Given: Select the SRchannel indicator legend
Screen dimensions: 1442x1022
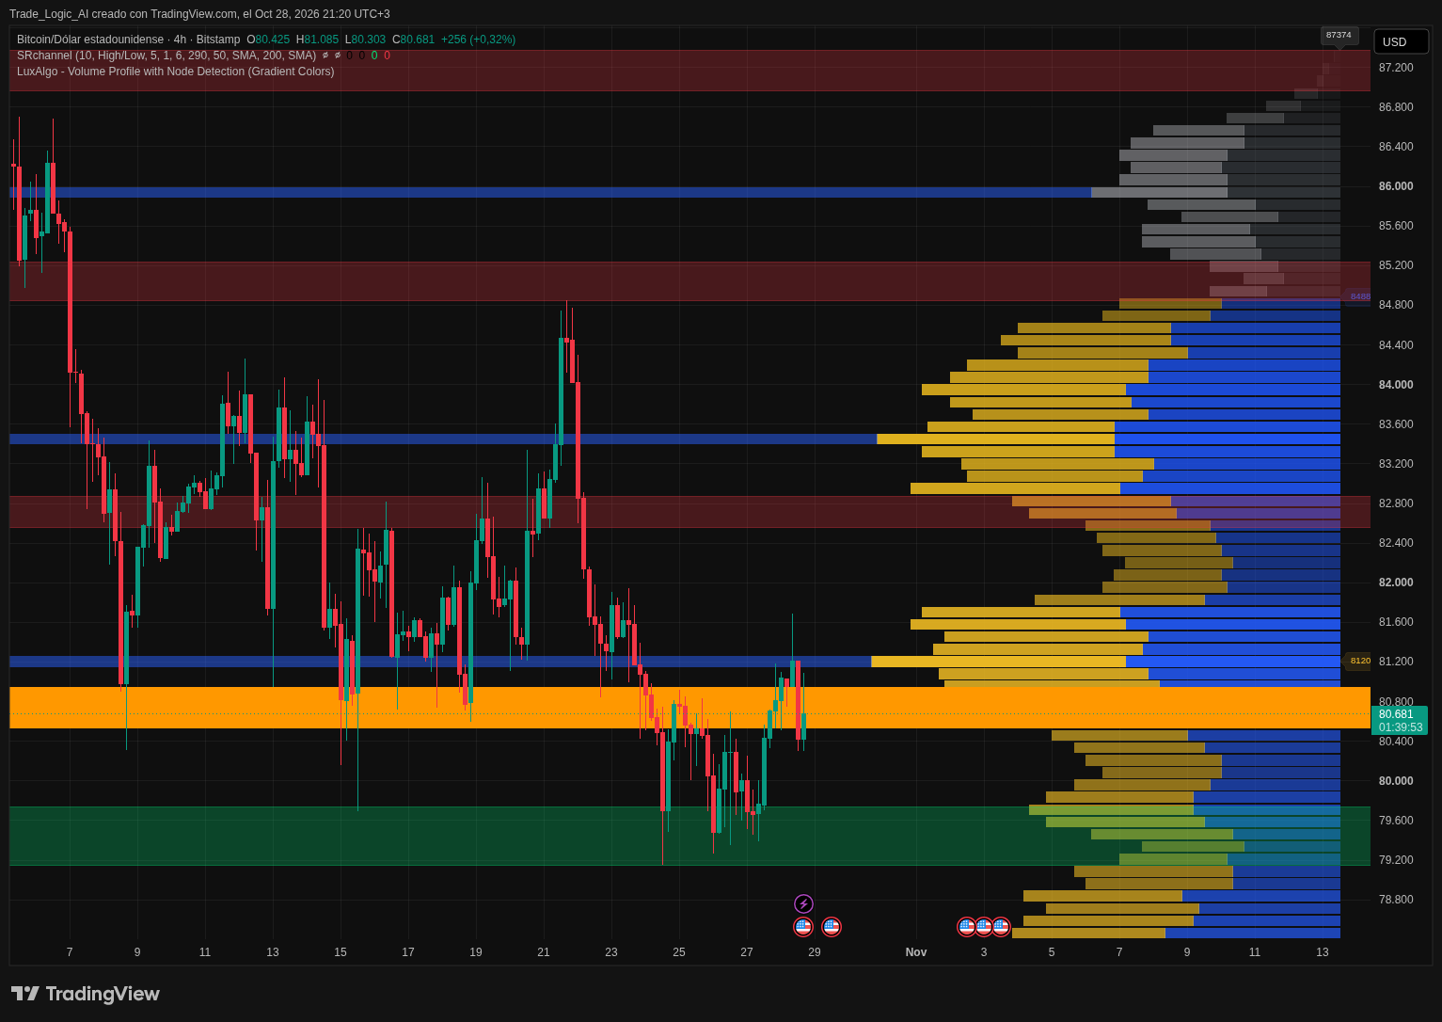Looking at the screenshot, I should [166, 56].
